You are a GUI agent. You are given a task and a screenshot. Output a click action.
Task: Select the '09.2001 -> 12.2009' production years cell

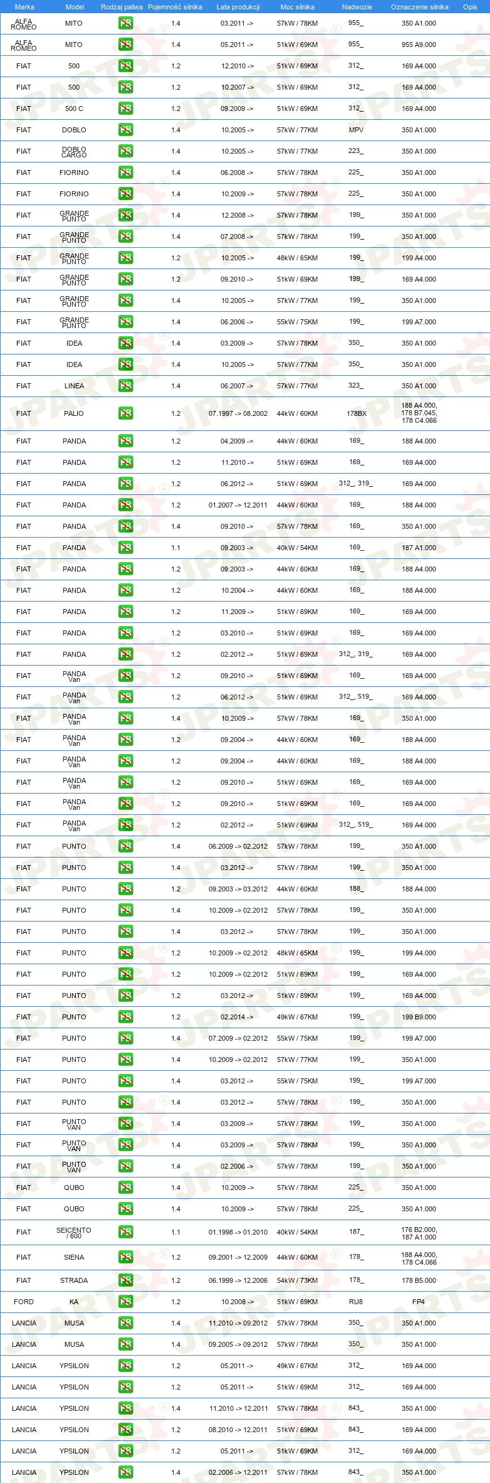238,1257
